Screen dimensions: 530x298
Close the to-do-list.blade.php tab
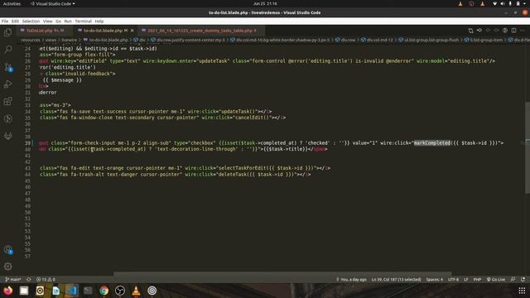pyautogui.click(x=132, y=31)
